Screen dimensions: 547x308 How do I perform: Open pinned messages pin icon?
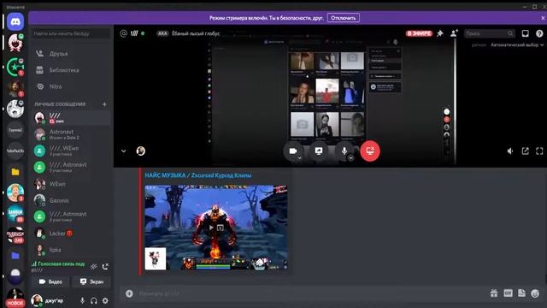[x=439, y=33]
